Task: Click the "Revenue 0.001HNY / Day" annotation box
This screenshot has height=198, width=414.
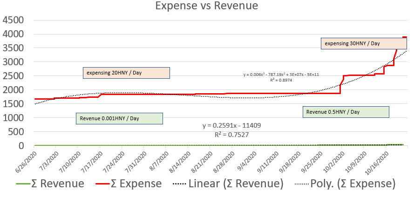Action: 119,118
